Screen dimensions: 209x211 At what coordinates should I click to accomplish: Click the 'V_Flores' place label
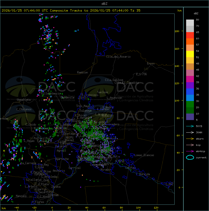tap(38, 202)
